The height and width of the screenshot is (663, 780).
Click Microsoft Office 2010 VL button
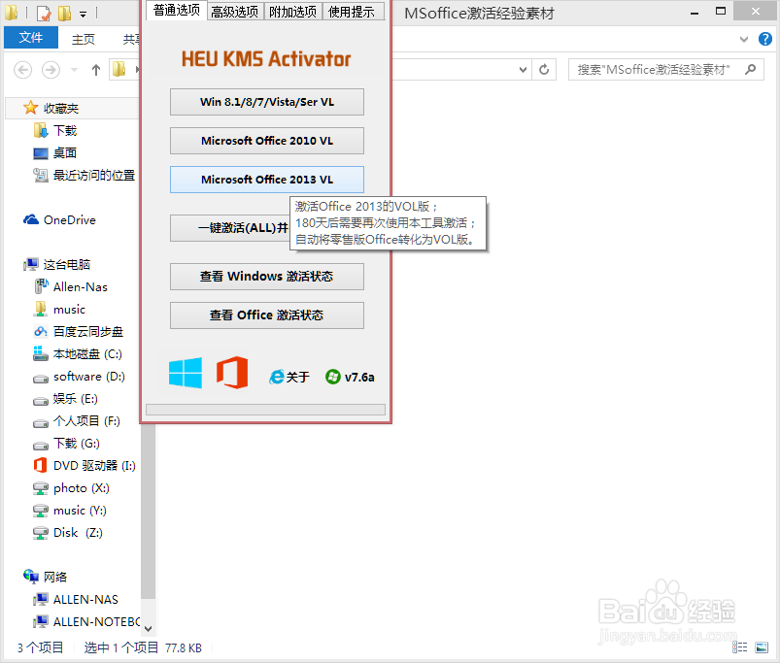tap(266, 141)
